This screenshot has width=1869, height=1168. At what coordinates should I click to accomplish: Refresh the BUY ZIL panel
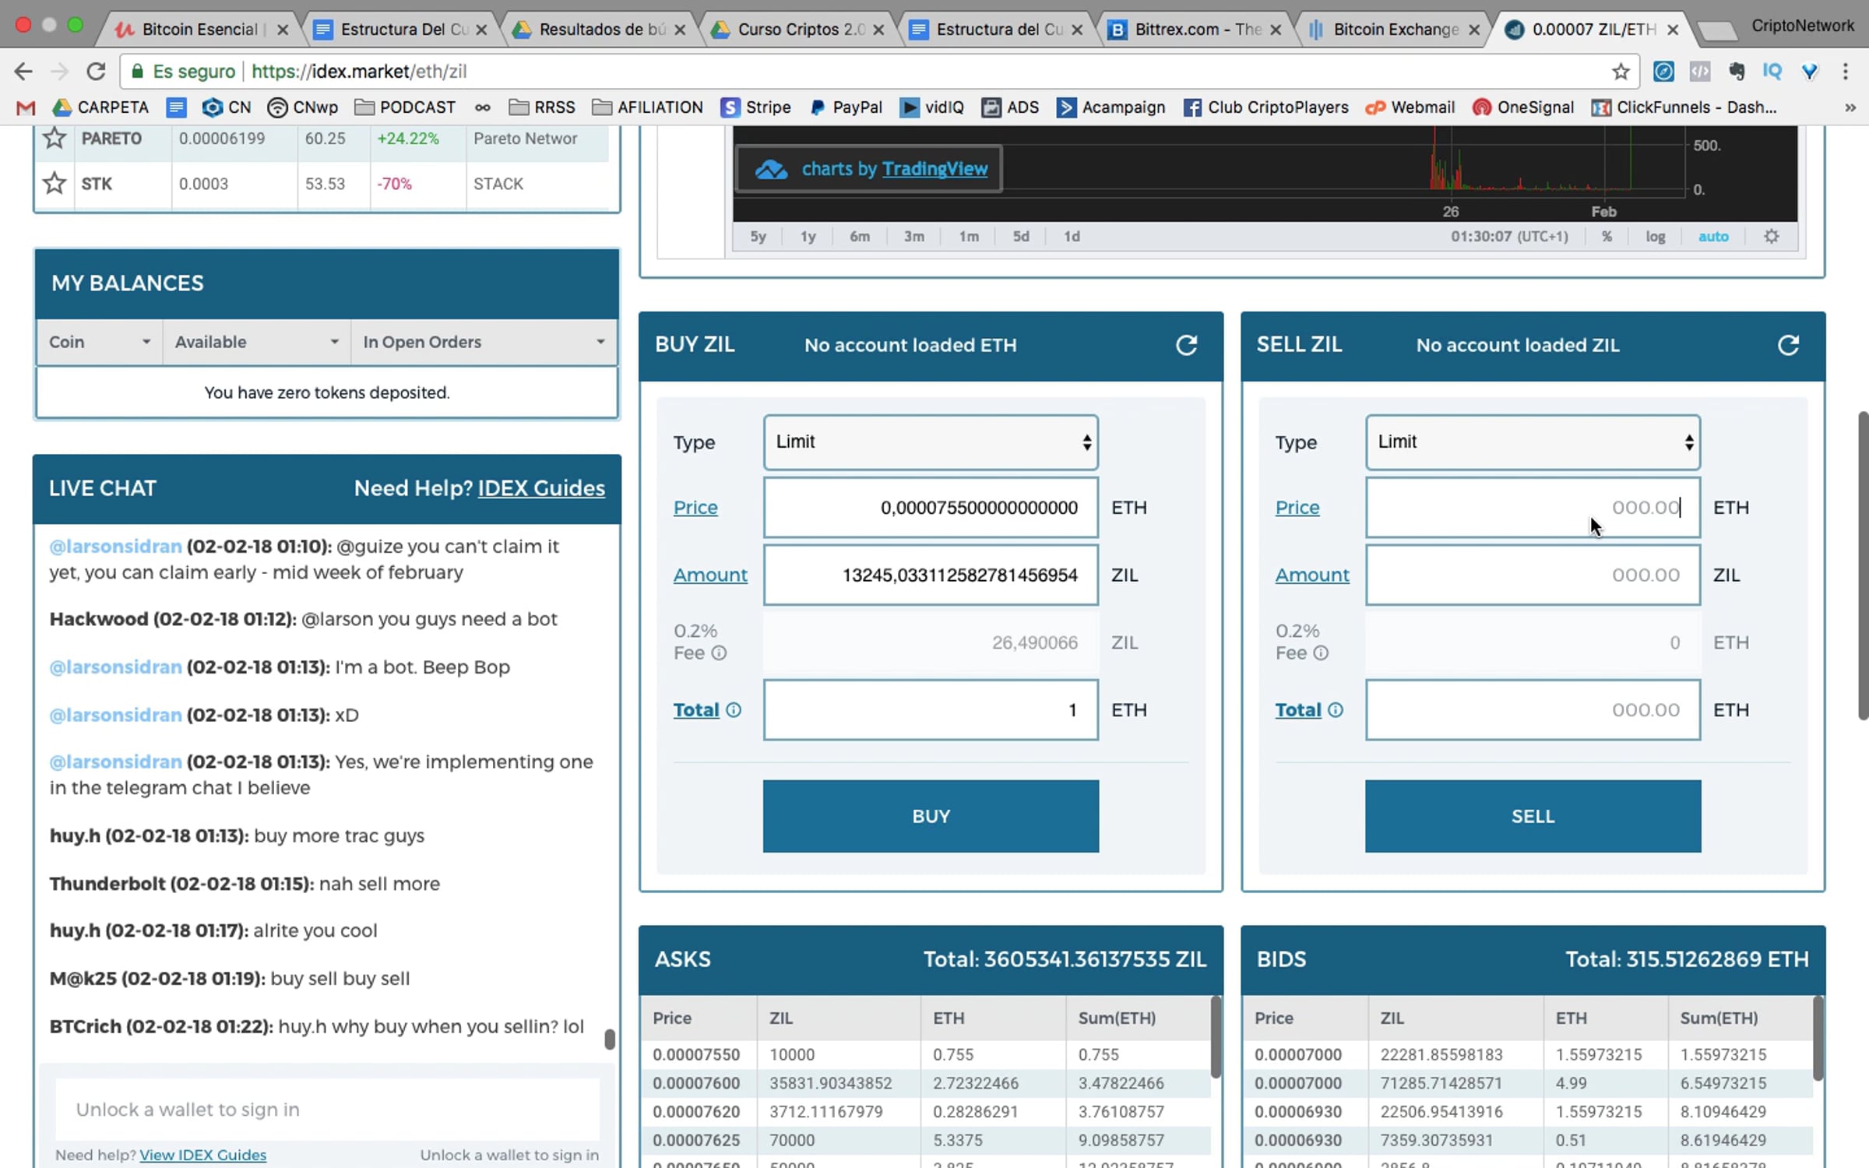1186,345
